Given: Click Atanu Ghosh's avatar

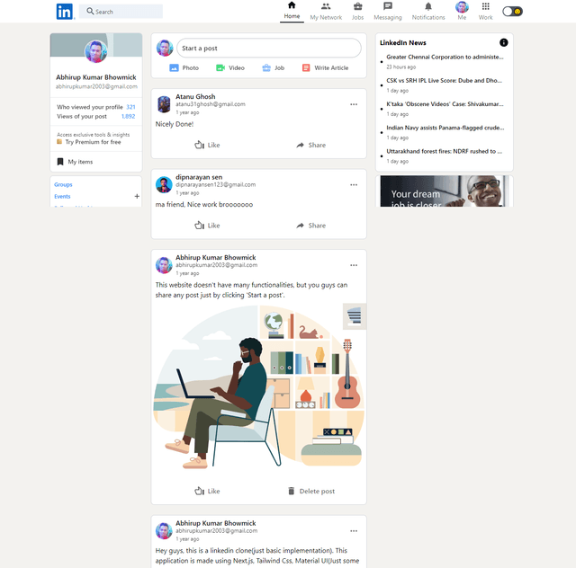Looking at the screenshot, I should click(x=164, y=104).
